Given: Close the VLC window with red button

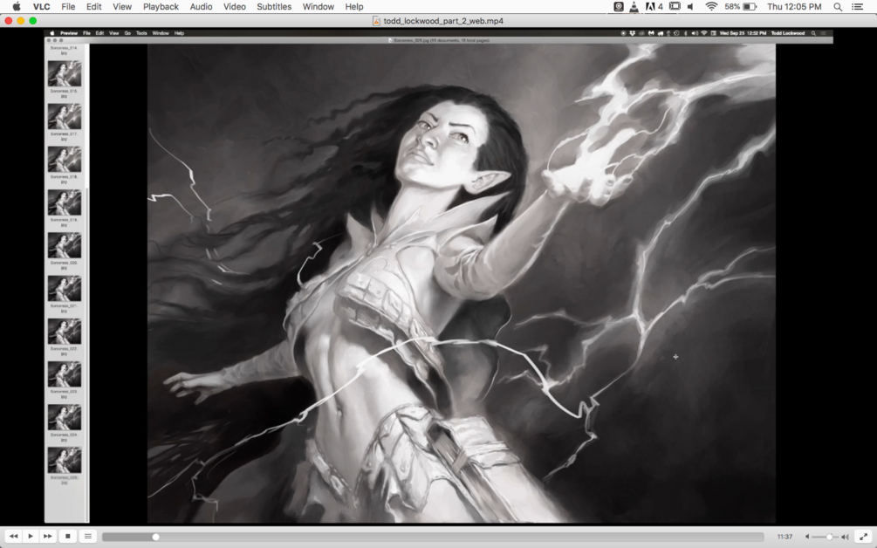Looking at the screenshot, I should click(x=9, y=21).
